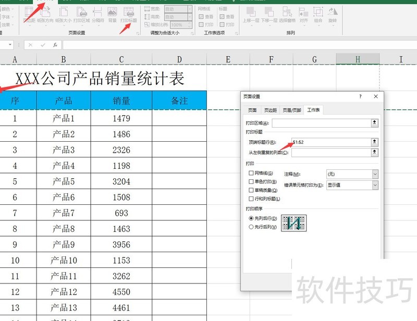This screenshot has height=321, width=417.
Task: Click the 从左侧重复的列数 input field
Action: pos(330,152)
